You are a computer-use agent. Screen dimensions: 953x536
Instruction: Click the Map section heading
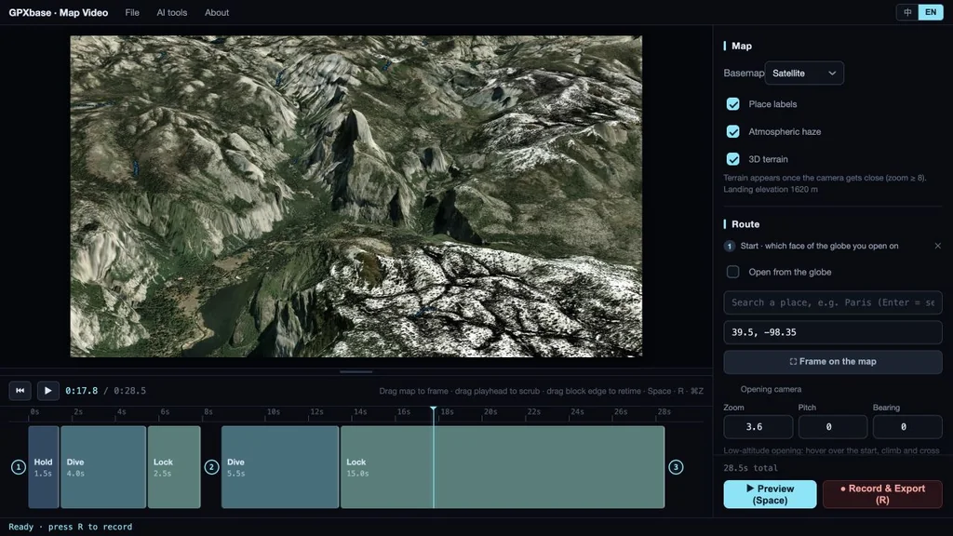pos(742,47)
